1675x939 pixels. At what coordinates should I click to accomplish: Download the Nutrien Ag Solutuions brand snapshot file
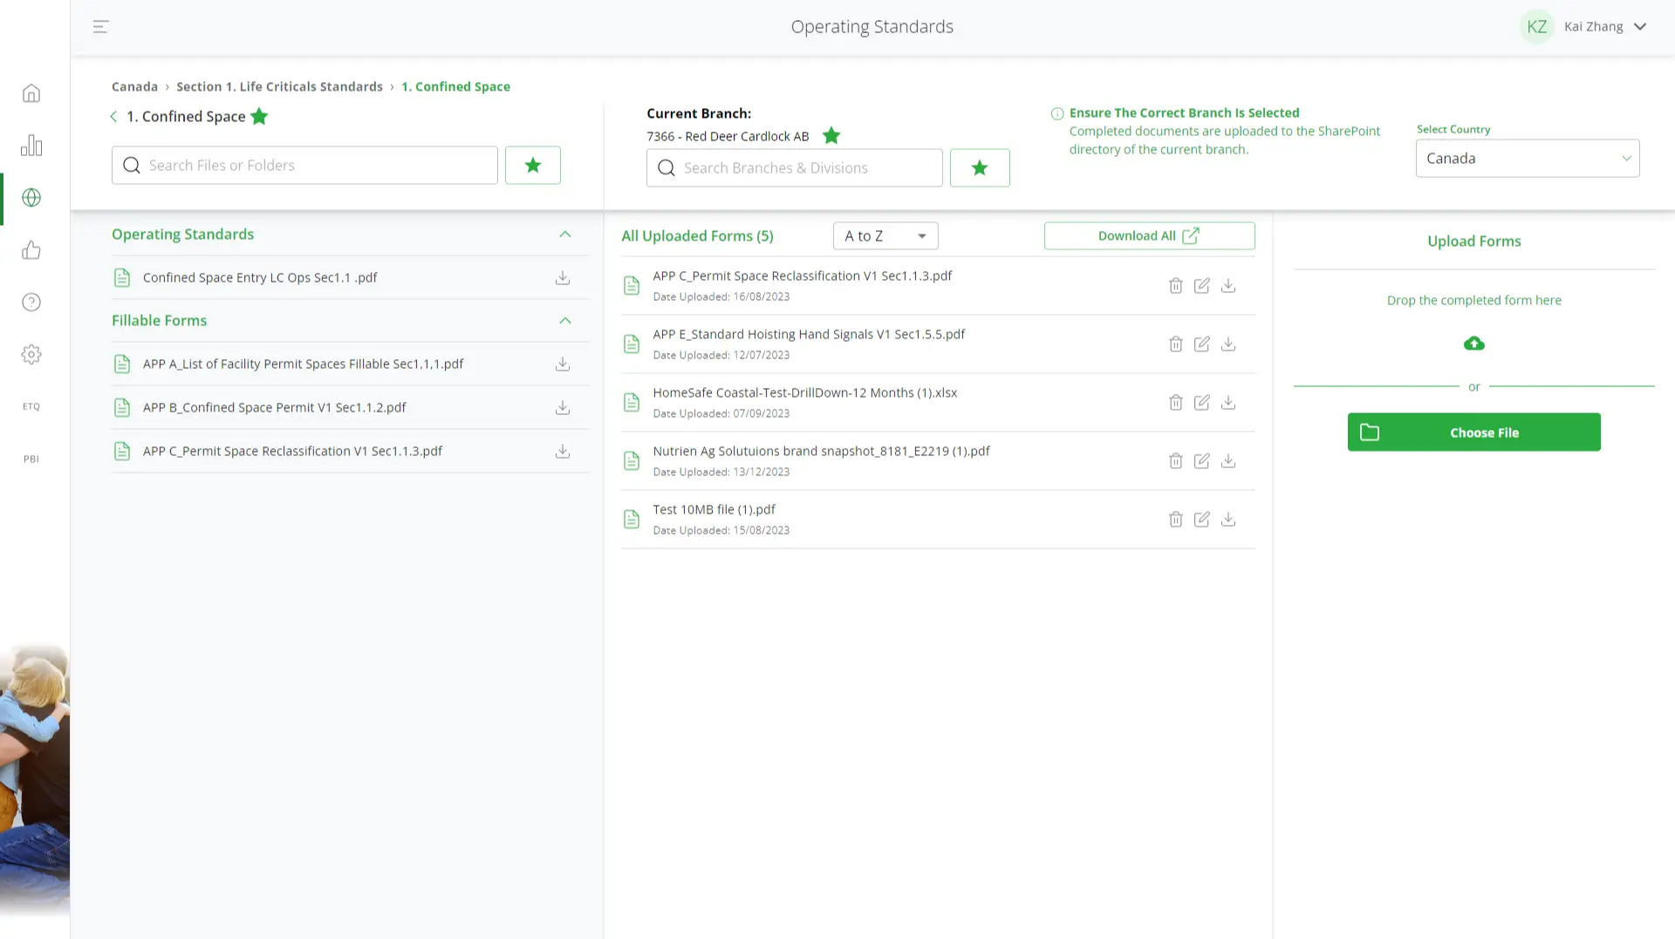click(1227, 461)
